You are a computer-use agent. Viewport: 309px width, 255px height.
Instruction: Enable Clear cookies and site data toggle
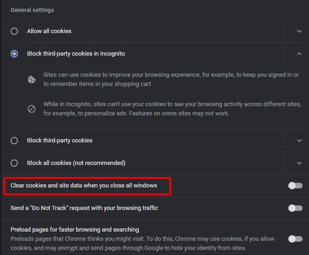[295, 186]
